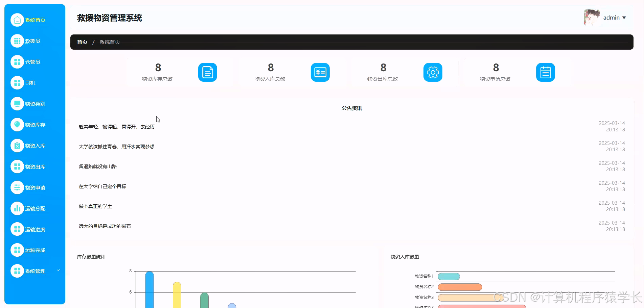Screen dimensions: 644x308
Task: Click the 物资库存 lightbulb icon
Action: click(x=17, y=125)
